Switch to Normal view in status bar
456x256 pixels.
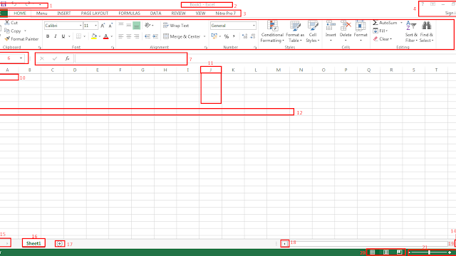click(x=372, y=252)
